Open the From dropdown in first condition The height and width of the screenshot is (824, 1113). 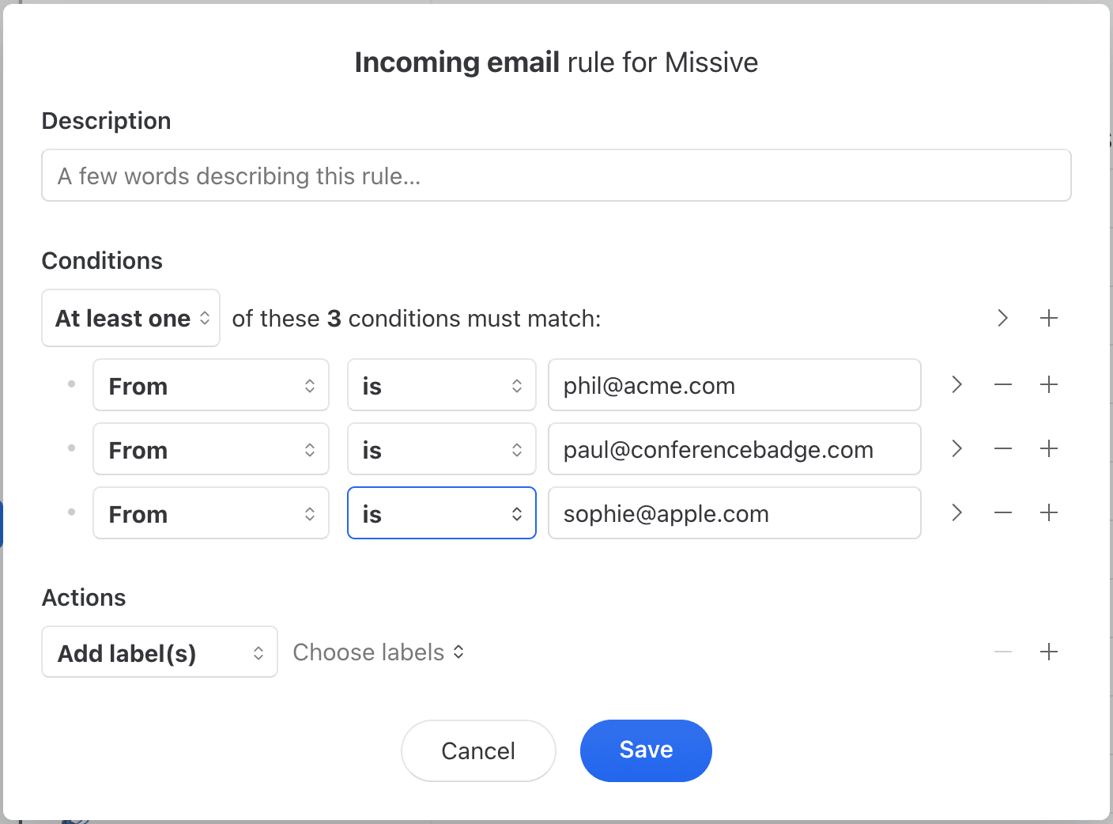(211, 385)
